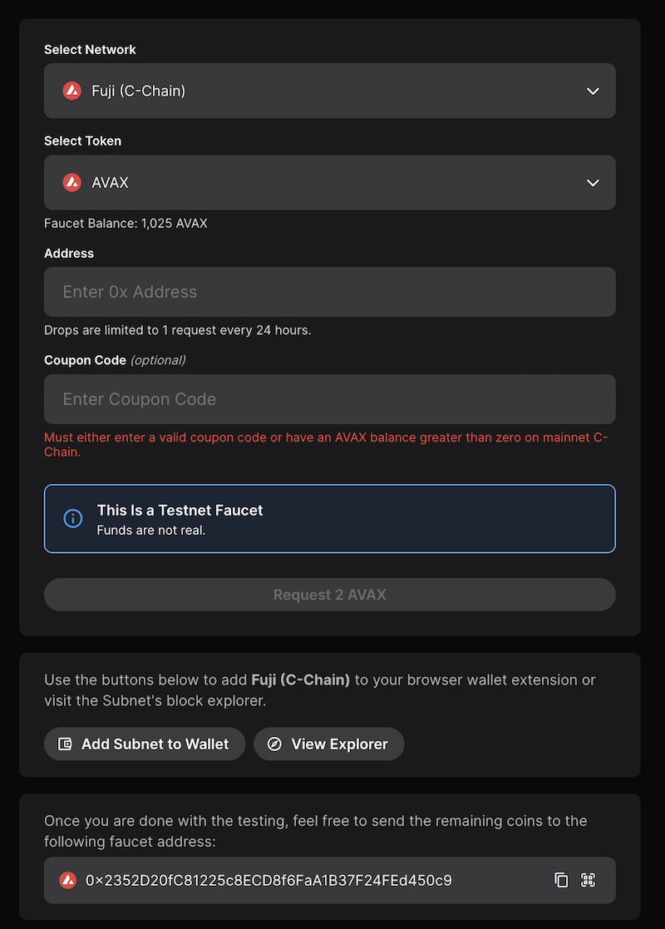Click the Request 2 AVAX button

pos(329,594)
